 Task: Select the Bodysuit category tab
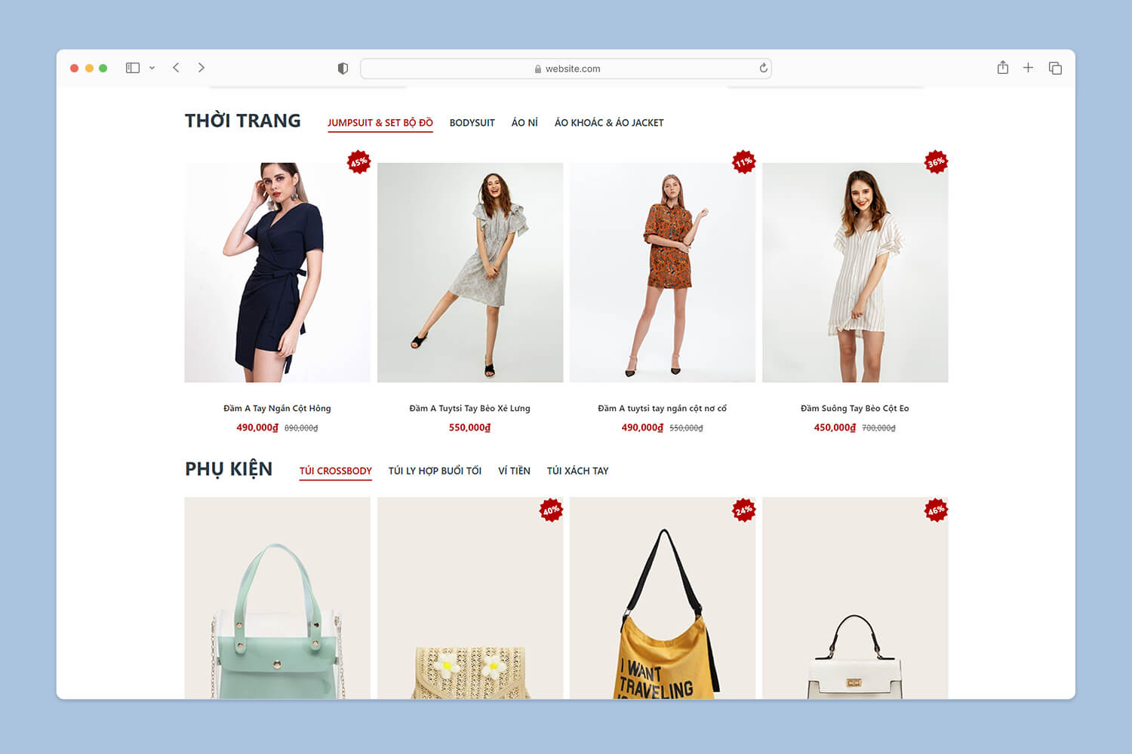pos(472,123)
